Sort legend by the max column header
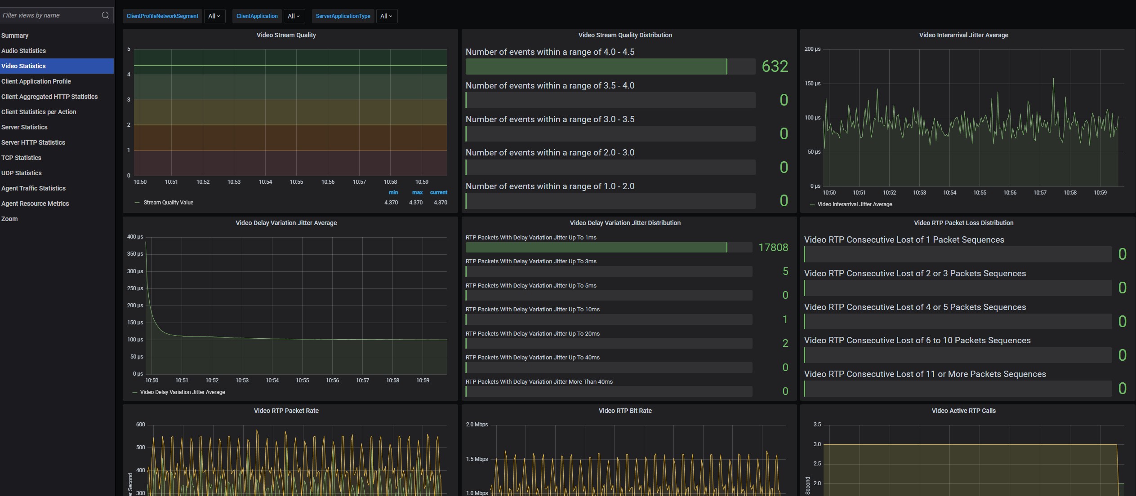The image size is (1136, 496). point(417,192)
